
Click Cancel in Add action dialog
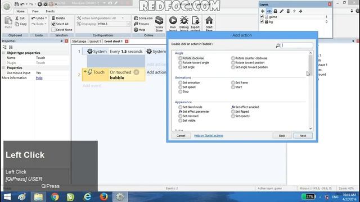click(181, 136)
